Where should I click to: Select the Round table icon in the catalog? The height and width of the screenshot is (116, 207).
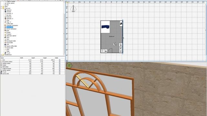click(x=5, y=43)
